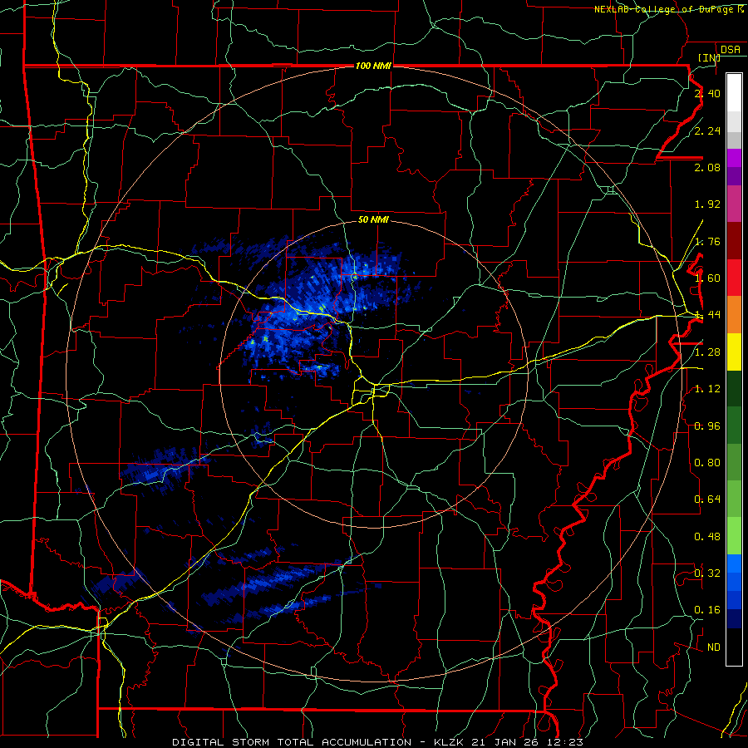Screen dimensions: 748x748
Task: Click the 2.40 legend value
Action: coord(707,93)
